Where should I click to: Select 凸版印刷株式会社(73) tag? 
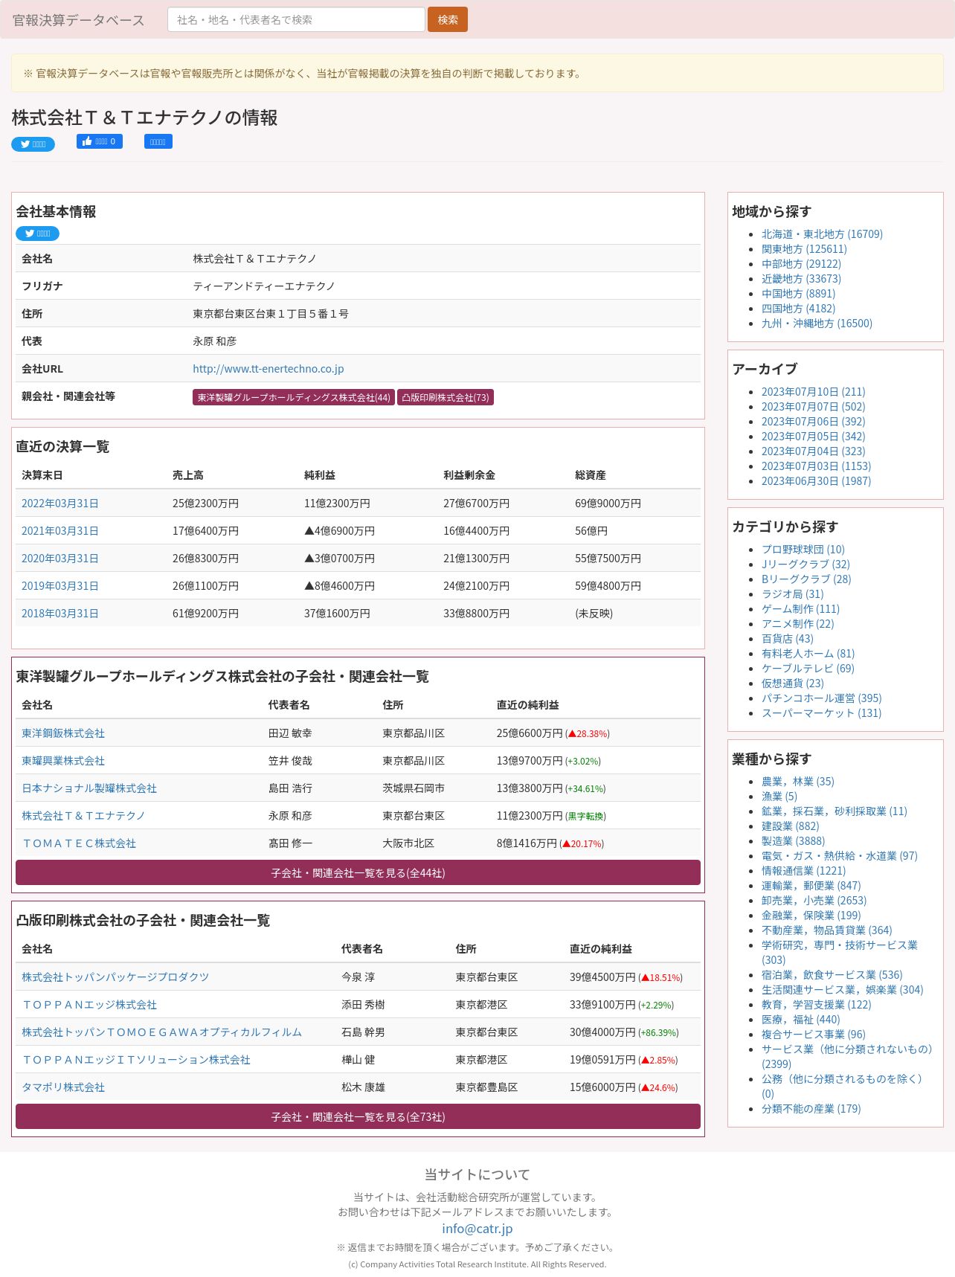pos(446,397)
